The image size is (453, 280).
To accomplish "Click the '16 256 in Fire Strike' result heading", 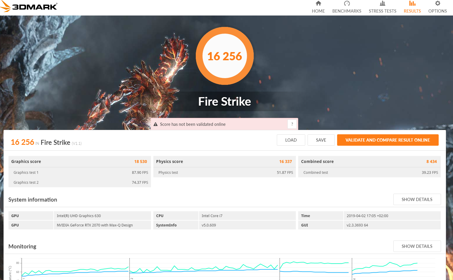I will (x=46, y=142).
